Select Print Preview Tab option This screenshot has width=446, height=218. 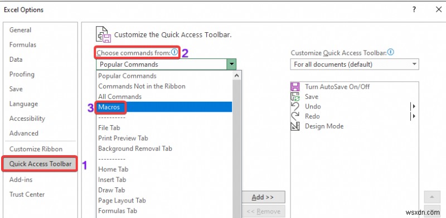(x=123, y=138)
